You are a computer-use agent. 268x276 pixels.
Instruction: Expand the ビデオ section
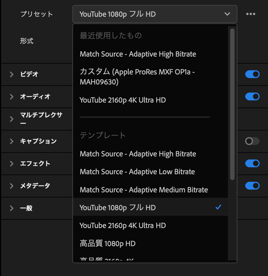[x=12, y=74]
